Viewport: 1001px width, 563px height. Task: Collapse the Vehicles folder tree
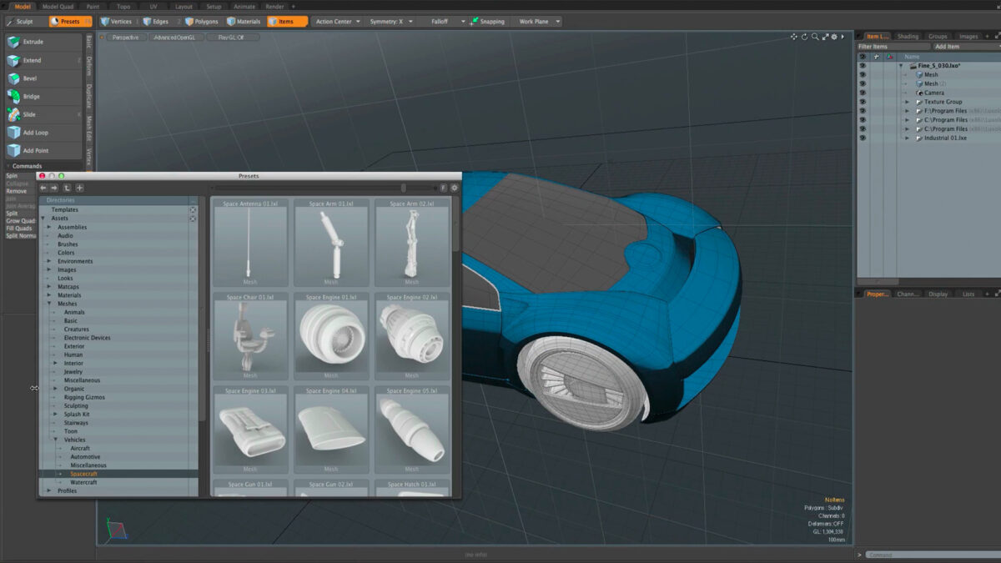(56, 440)
